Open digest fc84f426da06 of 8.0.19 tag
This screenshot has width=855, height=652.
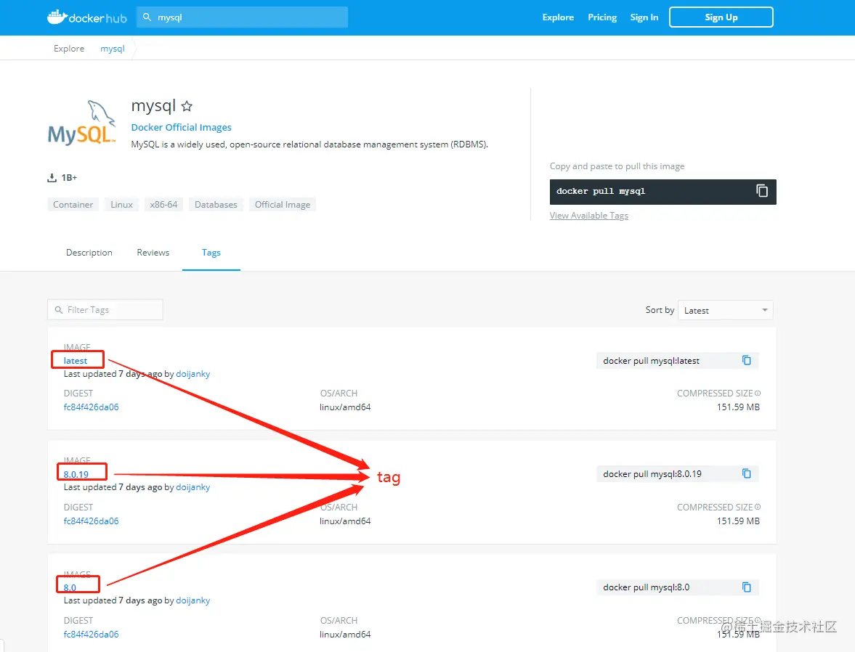pos(91,521)
